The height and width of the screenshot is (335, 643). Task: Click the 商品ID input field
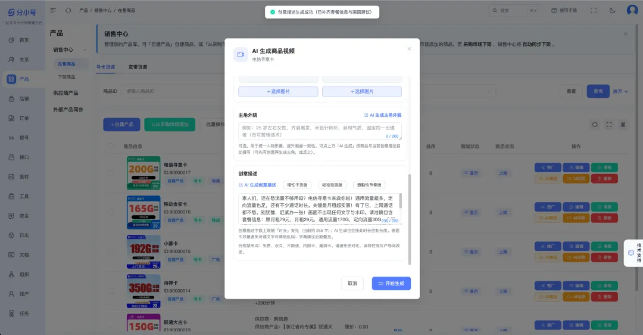[x=172, y=91]
